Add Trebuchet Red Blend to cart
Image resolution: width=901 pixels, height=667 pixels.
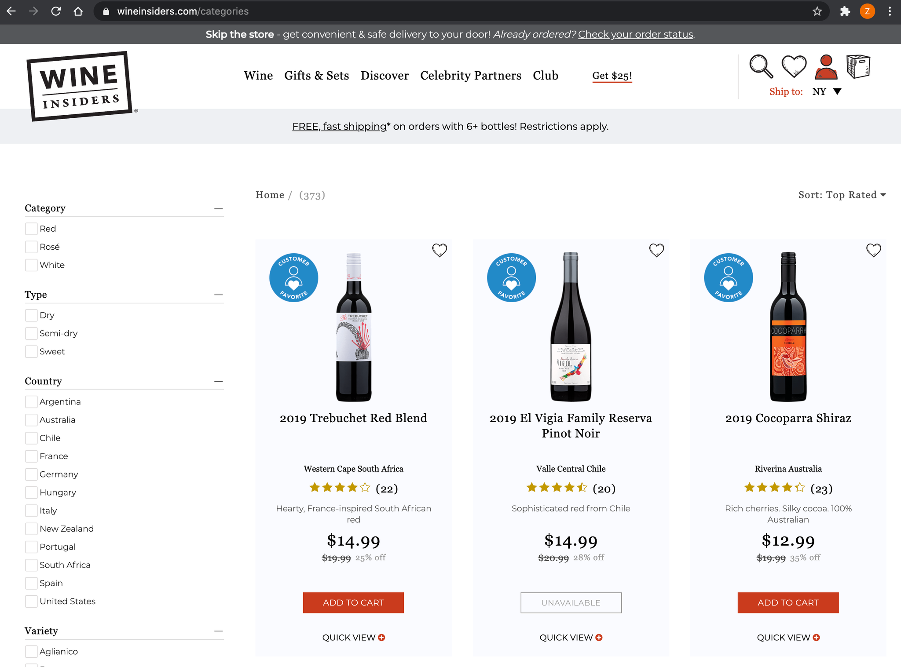click(353, 602)
